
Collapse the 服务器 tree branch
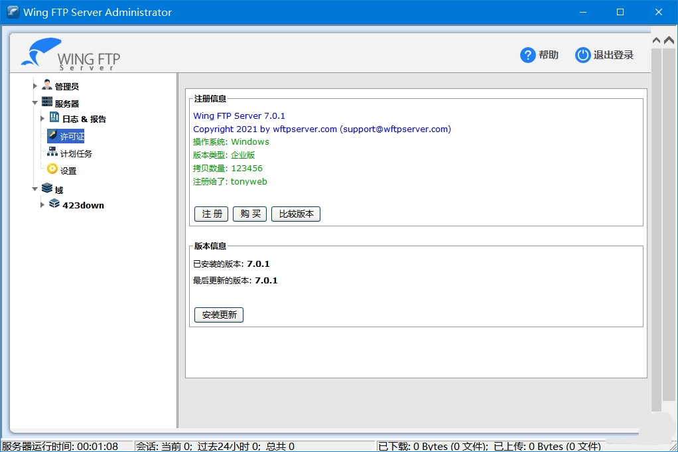tap(34, 102)
